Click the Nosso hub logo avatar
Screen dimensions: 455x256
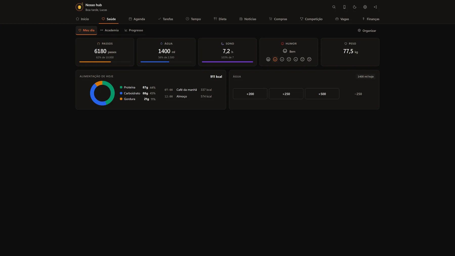[79, 7]
